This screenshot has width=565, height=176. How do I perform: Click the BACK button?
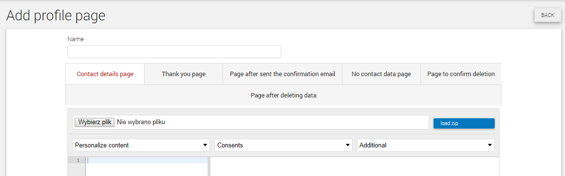point(548,15)
